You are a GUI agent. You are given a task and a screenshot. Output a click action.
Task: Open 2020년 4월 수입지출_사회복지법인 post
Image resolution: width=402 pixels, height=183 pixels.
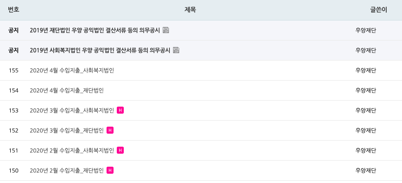point(72,70)
